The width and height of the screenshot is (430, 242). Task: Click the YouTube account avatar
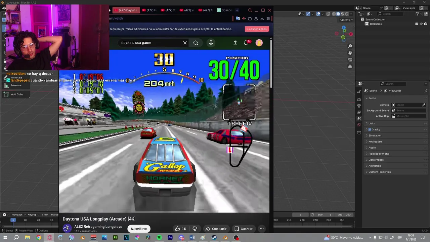coord(259,43)
